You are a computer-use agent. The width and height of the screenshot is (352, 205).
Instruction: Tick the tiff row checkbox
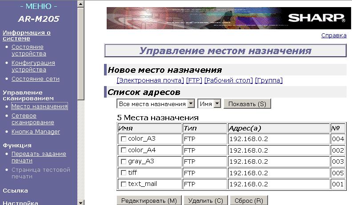tap(123, 173)
